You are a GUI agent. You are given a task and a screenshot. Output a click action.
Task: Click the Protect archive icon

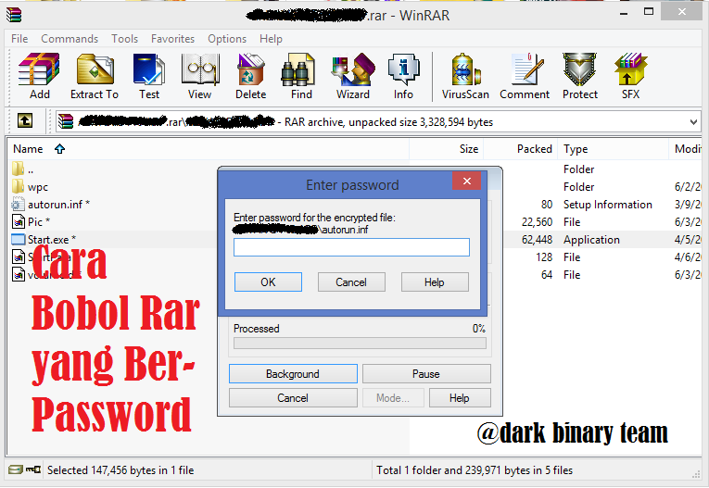pos(579,75)
